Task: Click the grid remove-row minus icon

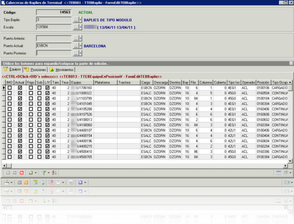Action: click(14, 173)
